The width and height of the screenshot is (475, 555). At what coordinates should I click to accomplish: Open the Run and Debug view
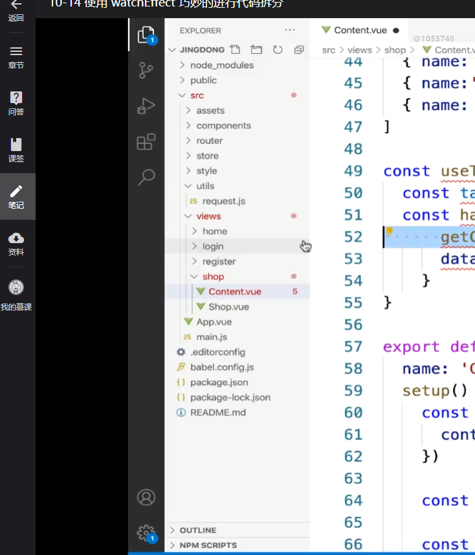146,106
